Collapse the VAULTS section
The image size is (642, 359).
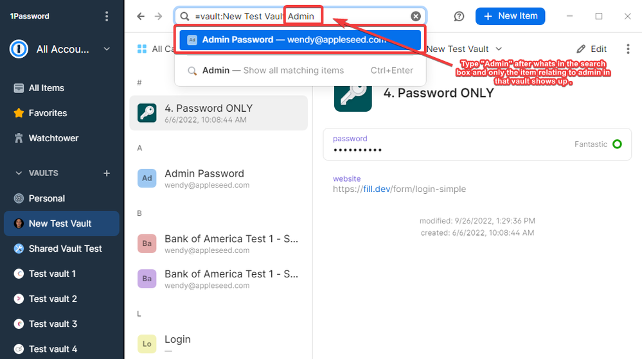tap(17, 173)
